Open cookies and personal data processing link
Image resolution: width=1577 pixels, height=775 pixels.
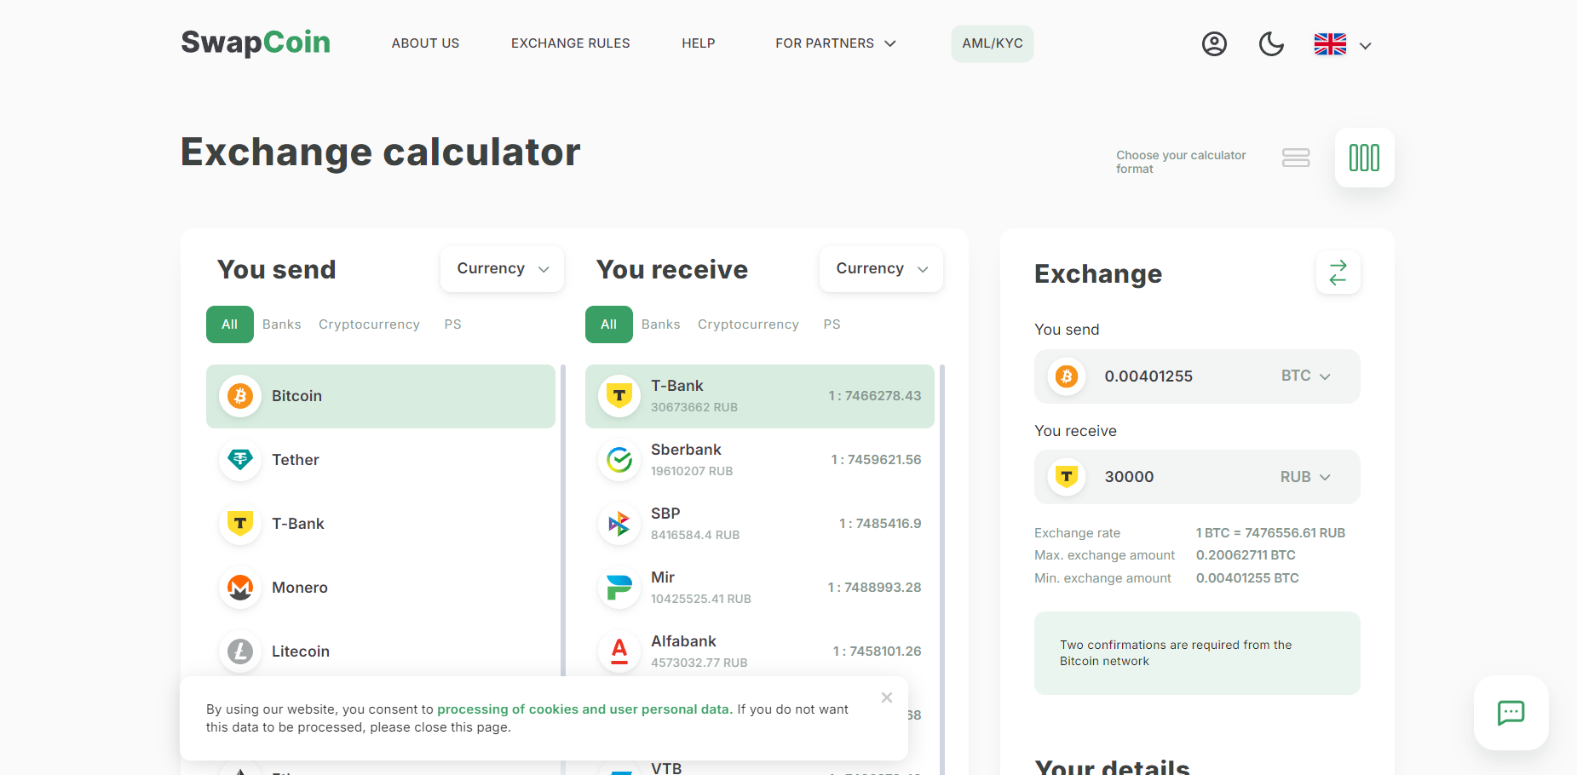tap(584, 709)
